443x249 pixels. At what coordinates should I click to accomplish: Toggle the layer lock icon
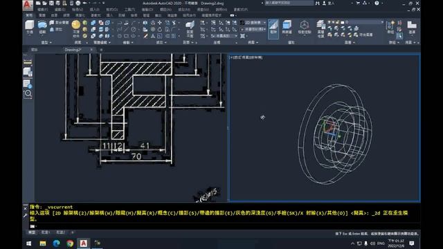(x=338, y=22)
